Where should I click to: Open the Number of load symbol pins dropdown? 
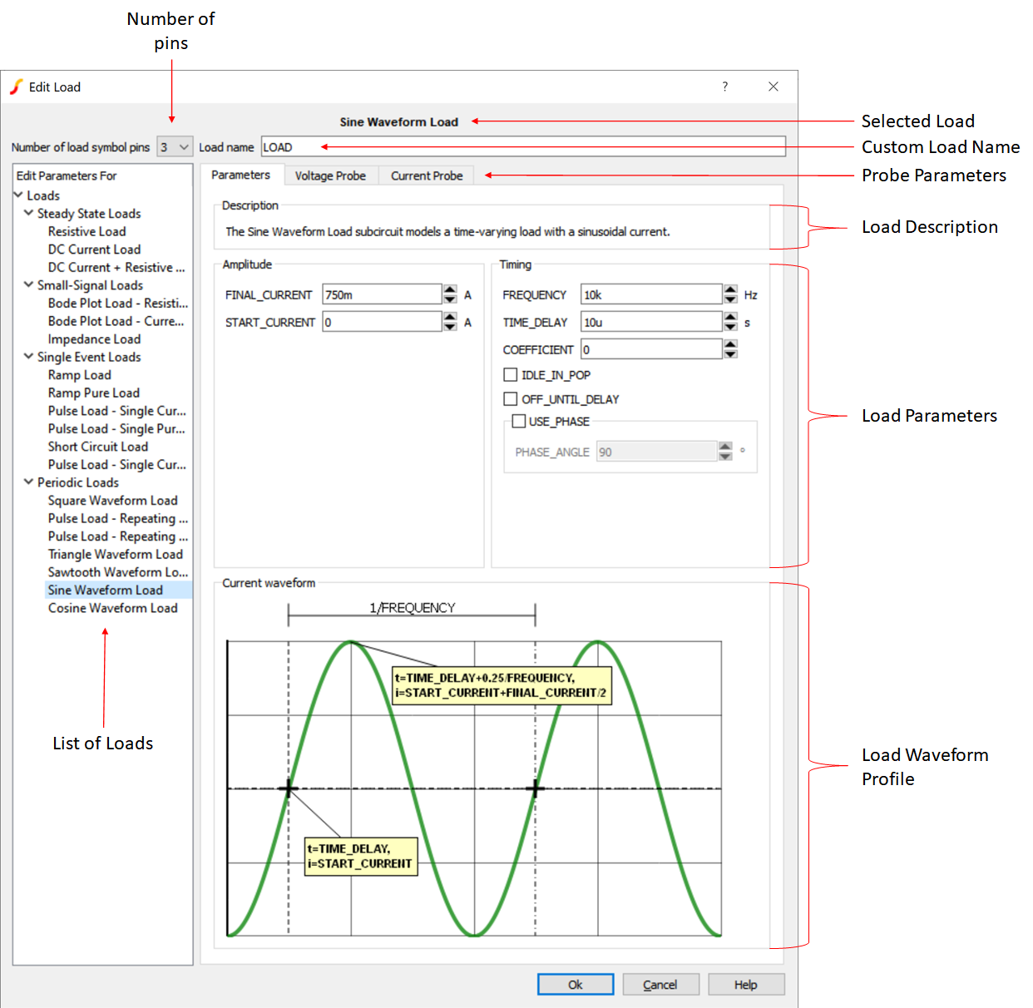pyautogui.click(x=175, y=146)
